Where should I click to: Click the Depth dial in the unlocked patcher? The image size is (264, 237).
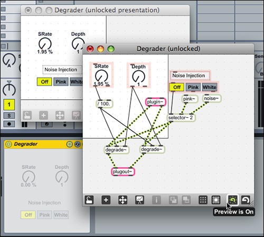[x=138, y=77]
